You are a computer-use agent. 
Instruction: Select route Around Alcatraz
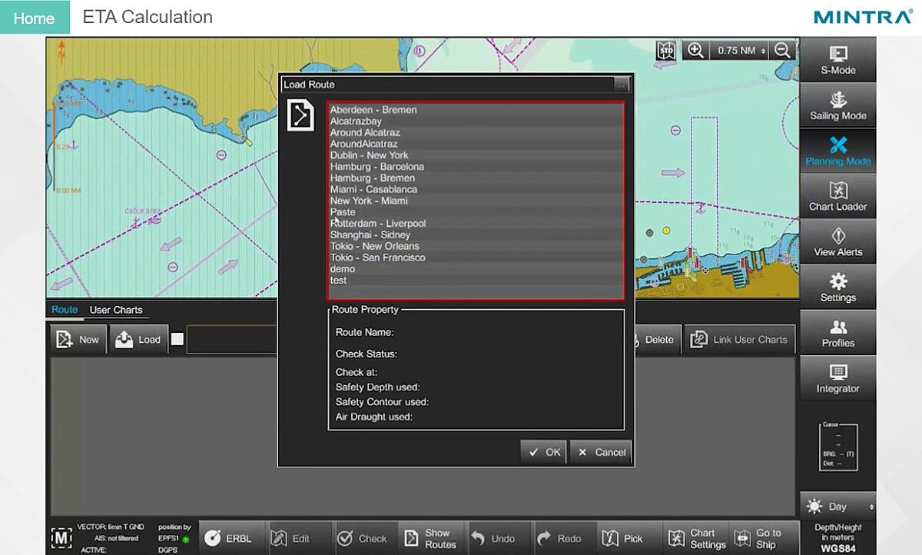click(475, 132)
